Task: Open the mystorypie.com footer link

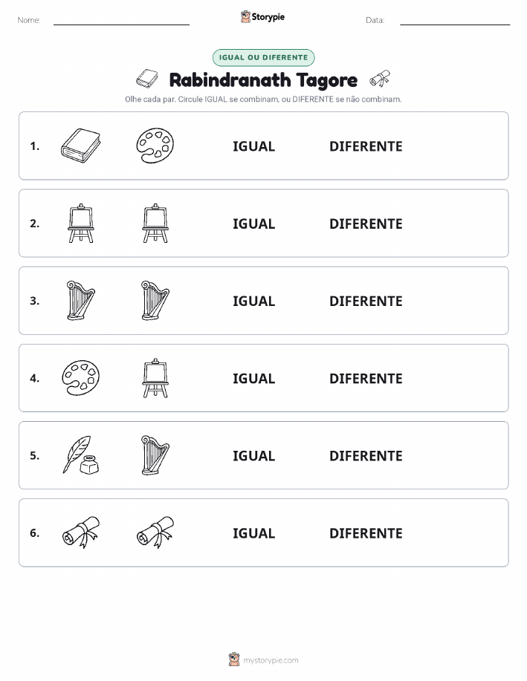Action: coord(271,660)
